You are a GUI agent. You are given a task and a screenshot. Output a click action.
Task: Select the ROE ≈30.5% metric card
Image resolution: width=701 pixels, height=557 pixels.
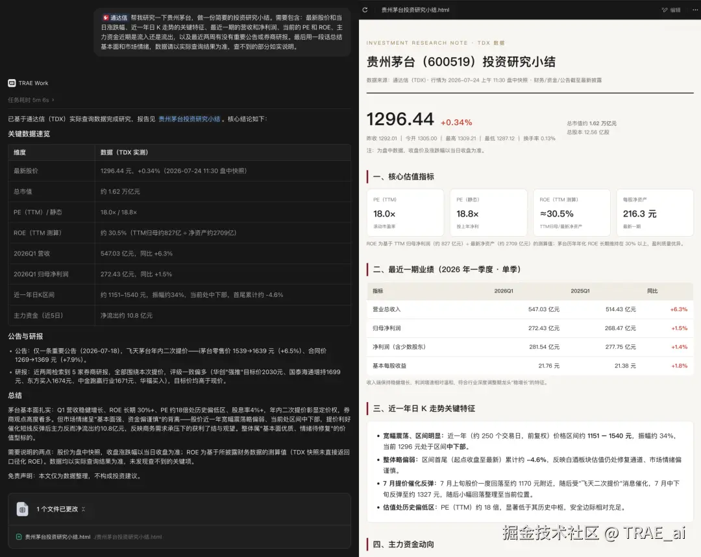coord(572,213)
